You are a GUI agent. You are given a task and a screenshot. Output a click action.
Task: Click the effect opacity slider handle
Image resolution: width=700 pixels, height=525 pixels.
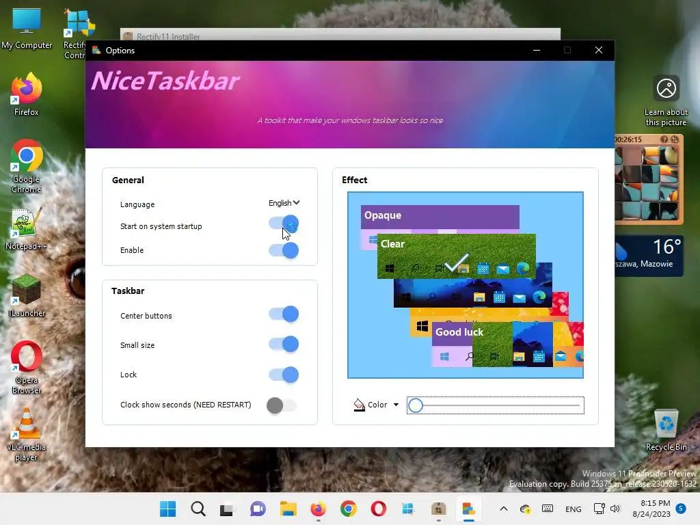click(x=416, y=405)
